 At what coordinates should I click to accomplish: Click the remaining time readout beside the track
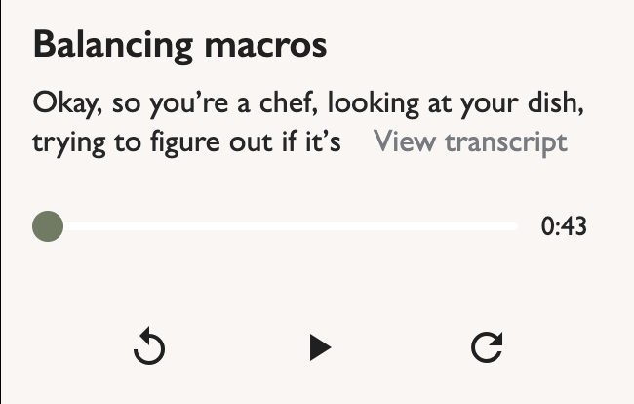(x=564, y=227)
